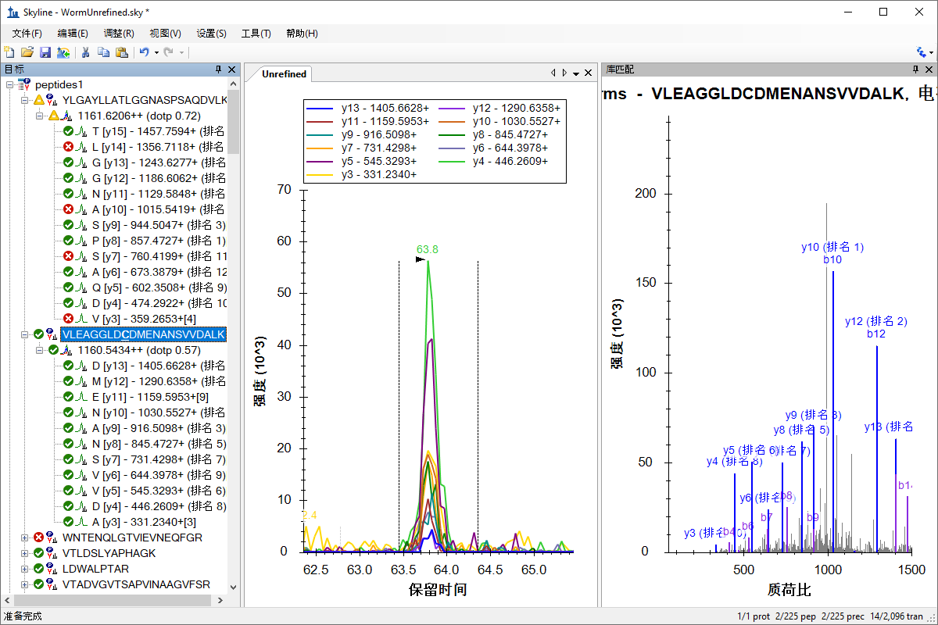Cut selection using the scissors icon
The height and width of the screenshot is (625, 938).
pyautogui.click(x=86, y=52)
